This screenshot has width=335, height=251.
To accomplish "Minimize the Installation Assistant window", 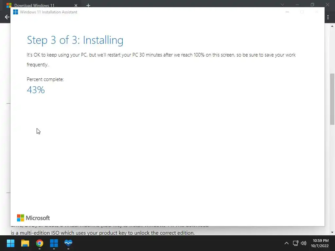I will [x=287, y=12].
